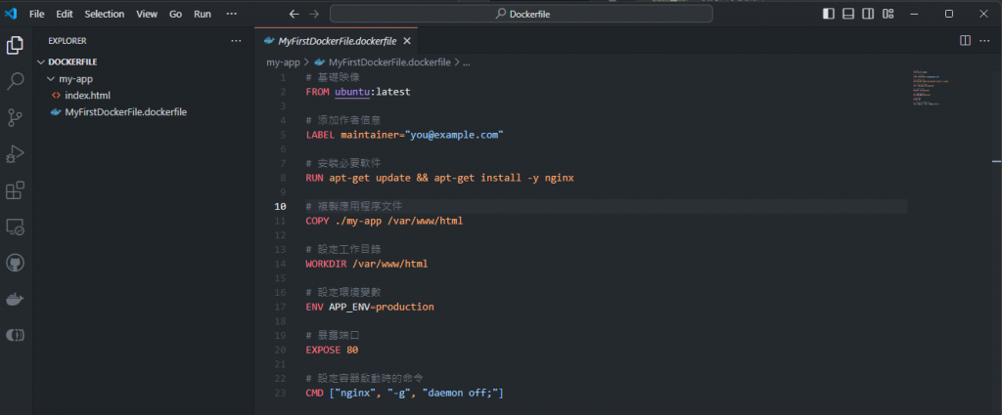
Task: Click line number 10 in the gutter
Action: (x=280, y=207)
